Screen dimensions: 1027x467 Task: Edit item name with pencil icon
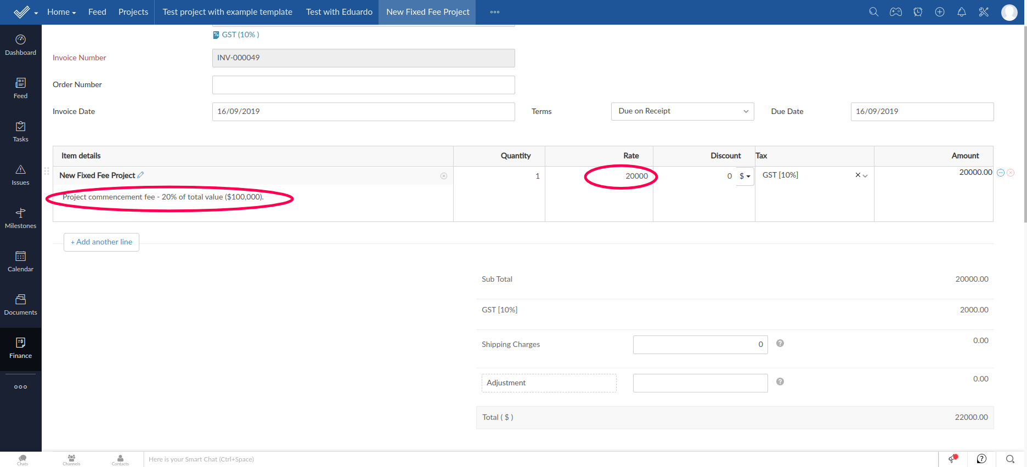point(140,175)
